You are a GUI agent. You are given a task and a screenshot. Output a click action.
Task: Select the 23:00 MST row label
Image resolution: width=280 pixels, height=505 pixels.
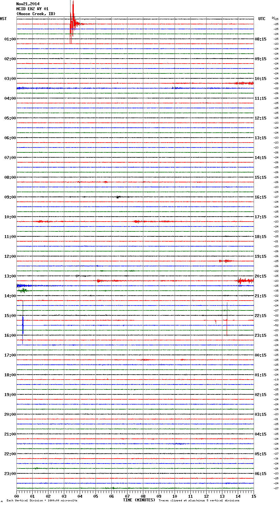coord(10,473)
